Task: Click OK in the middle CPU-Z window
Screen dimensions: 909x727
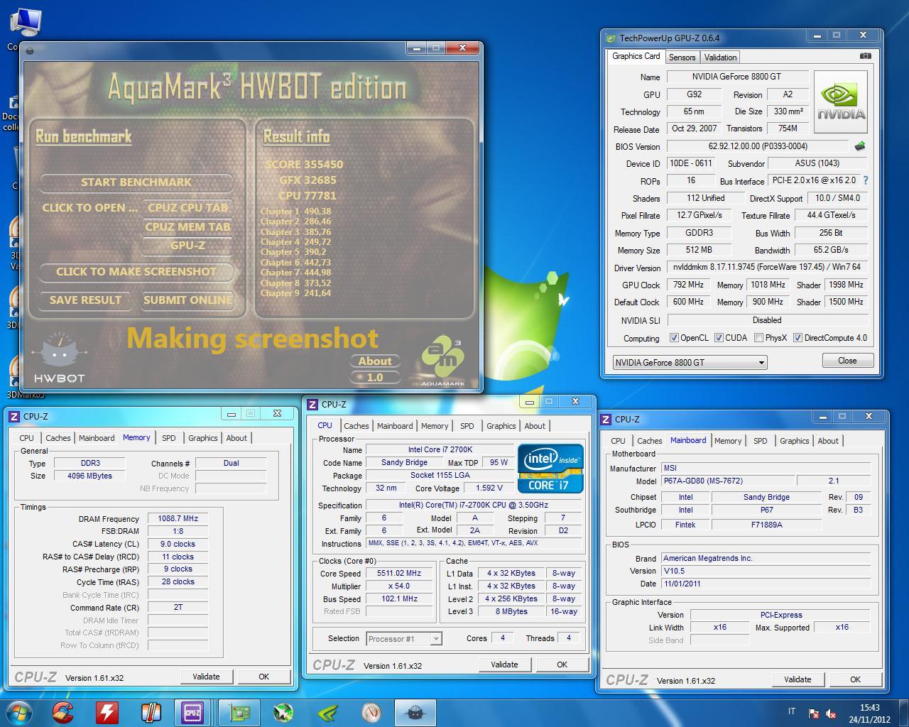Action: tap(562, 665)
